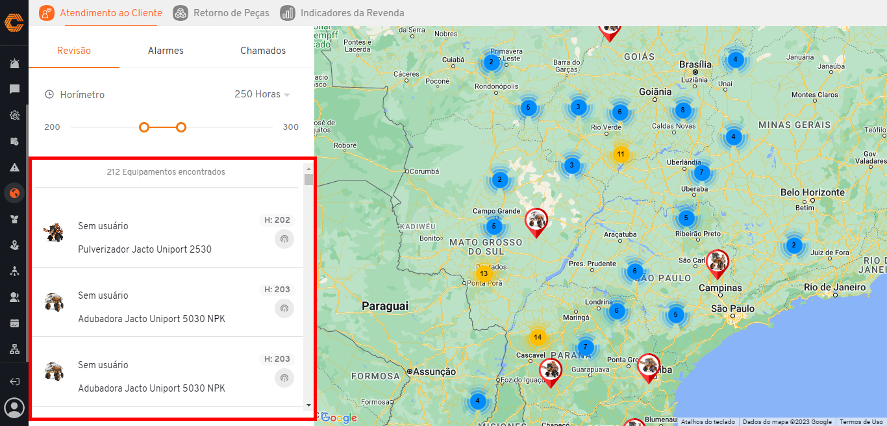
Task: Click the blue cluster marker showing 8
Action: point(682,110)
